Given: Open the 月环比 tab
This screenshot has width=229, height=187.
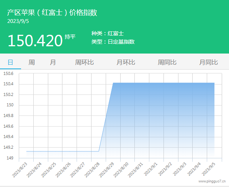Looking at the screenshot, I should coord(126,62).
